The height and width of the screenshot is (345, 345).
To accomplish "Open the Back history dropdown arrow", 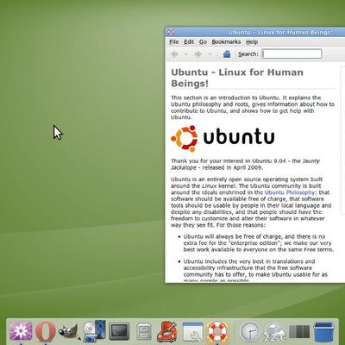I will 185,53.
